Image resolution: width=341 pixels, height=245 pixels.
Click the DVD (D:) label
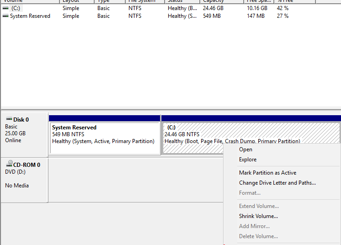15,172
